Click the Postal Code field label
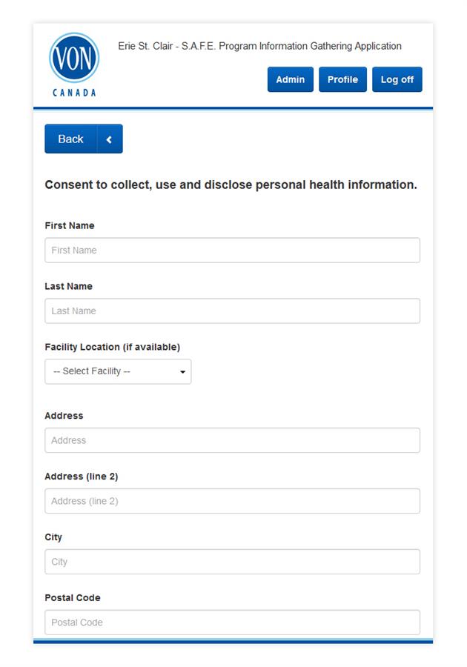Image resolution: width=467 pixels, height=667 pixels. point(73,597)
